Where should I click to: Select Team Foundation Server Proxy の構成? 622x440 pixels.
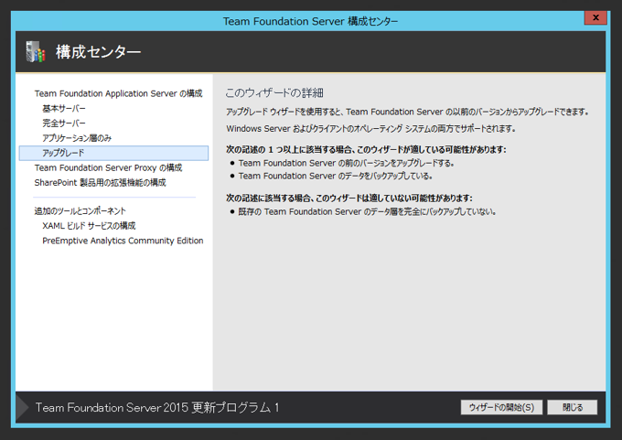click(x=108, y=167)
